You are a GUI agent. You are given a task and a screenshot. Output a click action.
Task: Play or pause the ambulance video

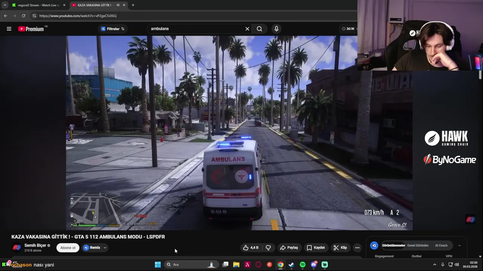pos(239,133)
